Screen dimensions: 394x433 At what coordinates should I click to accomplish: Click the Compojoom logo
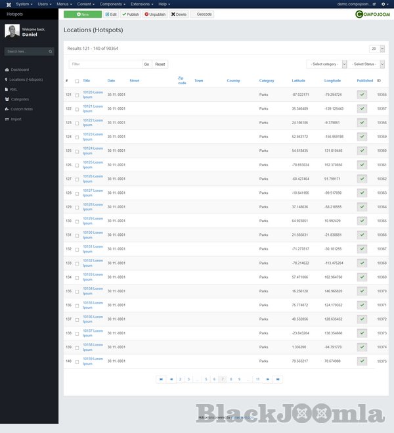(372, 14)
